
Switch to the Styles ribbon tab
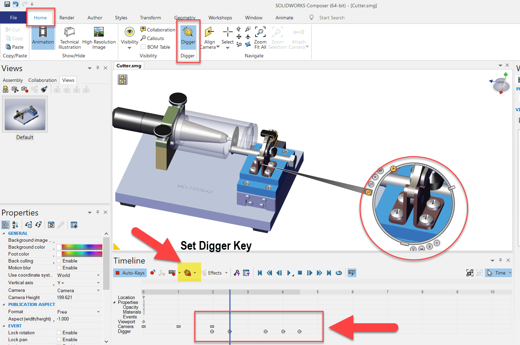click(121, 18)
